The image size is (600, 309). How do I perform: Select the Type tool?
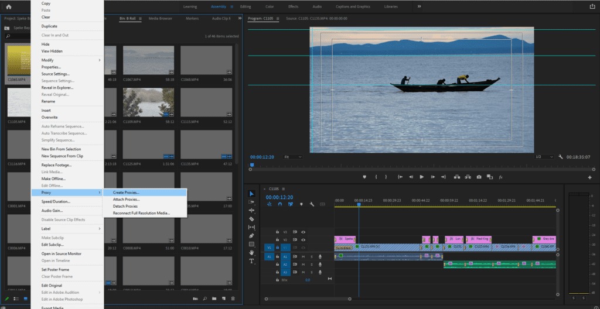(x=251, y=261)
